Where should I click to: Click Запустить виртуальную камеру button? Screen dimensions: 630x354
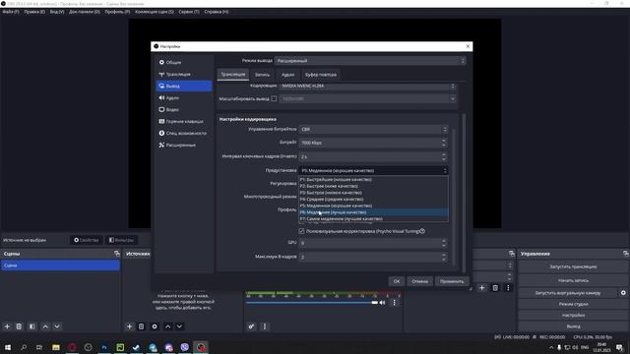coord(568,293)
